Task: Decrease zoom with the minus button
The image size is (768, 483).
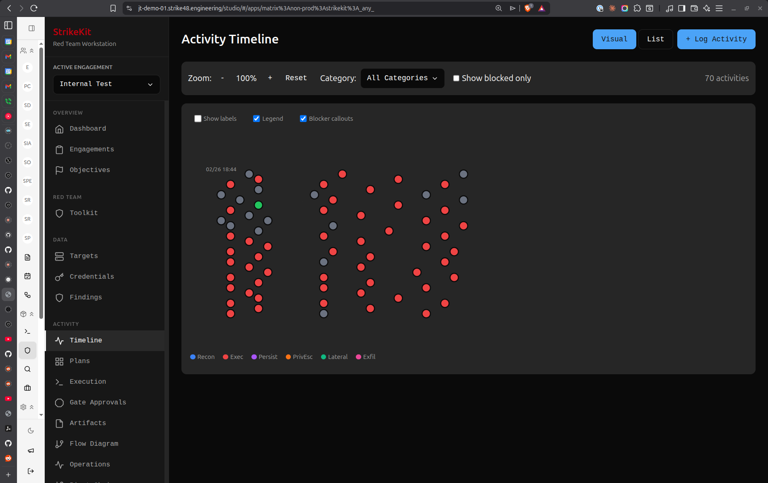Action: (222, 78)
